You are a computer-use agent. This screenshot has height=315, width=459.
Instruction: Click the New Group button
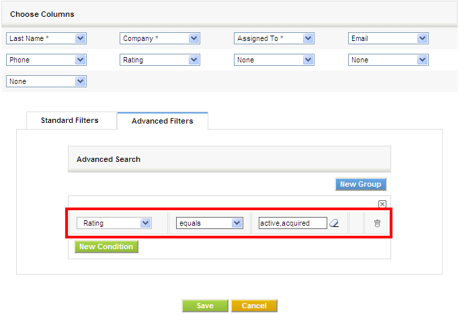[360, 184]
